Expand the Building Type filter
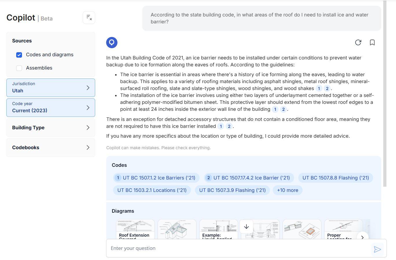Image resolution: width=396 pixels, height=260 pixels. coord(51,128)
